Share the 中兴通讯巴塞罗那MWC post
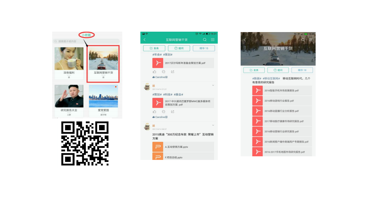This screenshot has width=385, height=204. point(172,112)
